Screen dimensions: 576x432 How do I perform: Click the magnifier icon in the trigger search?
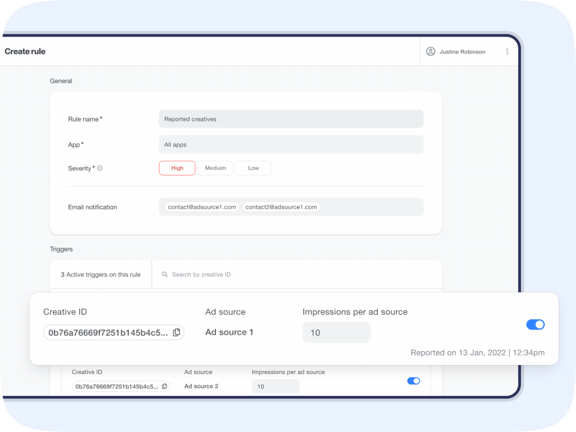[x=164, y=274]
